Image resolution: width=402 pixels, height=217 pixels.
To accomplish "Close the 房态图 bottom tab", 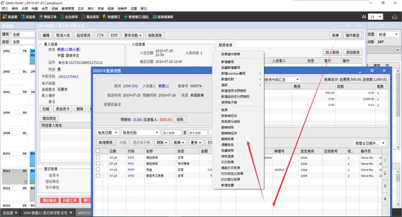I will click(x=16, y=213).
